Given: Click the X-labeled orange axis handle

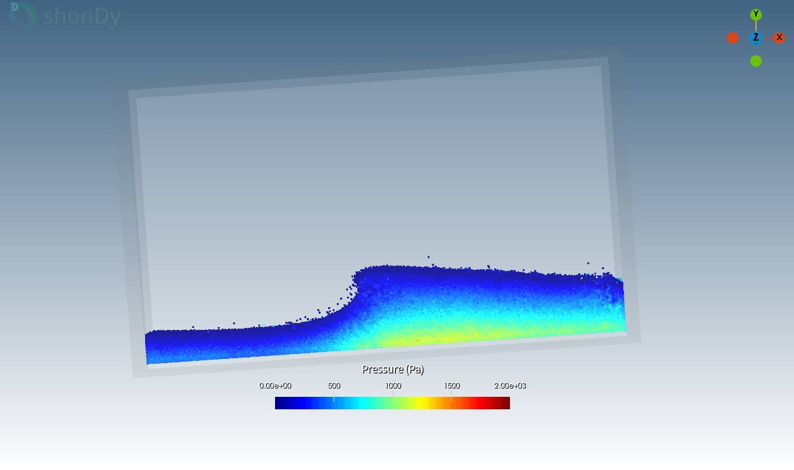Looking at the screenshot, I should [x=779, y=38].
